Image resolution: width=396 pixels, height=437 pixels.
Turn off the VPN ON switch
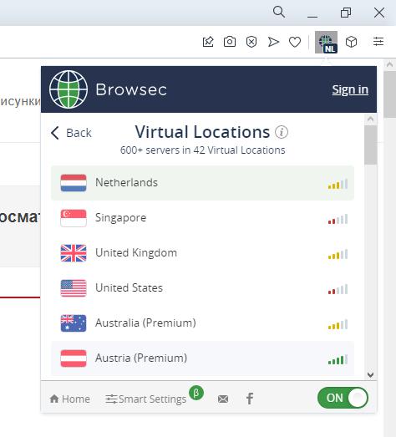tap(343, 398)
